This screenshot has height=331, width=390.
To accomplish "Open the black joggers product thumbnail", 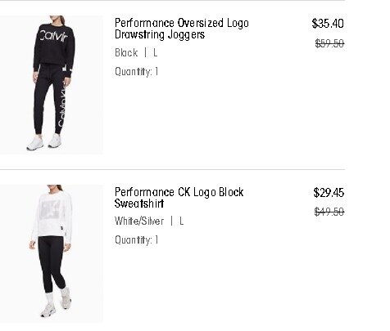I will (52, 85).
